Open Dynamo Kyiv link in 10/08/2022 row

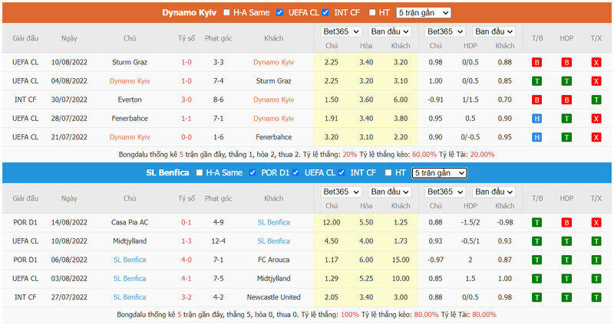click(x=273, y=62)
